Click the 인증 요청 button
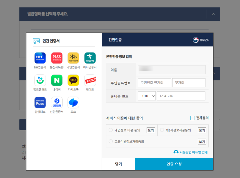 (174, 164)
